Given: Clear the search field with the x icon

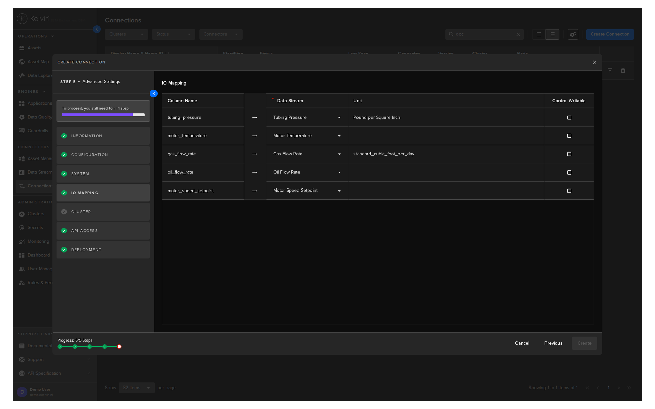Looking at the screenshot, I should coord(518,34).
